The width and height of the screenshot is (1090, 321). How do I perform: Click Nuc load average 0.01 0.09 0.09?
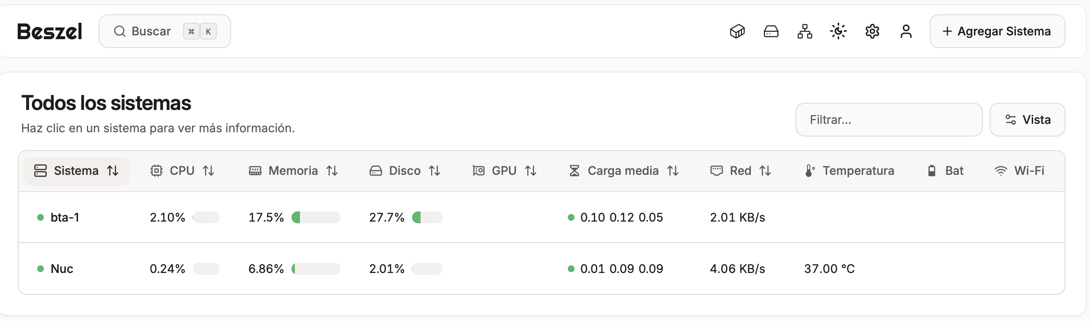[x=621, y=269]
